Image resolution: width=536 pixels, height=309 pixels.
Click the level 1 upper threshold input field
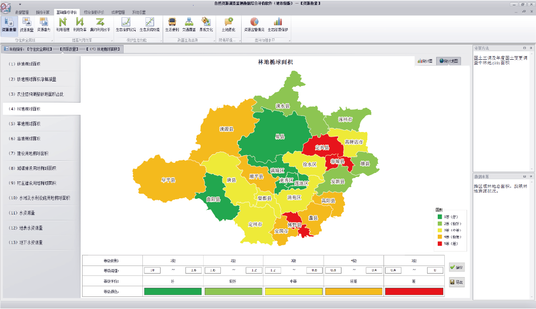pos(152,271)
